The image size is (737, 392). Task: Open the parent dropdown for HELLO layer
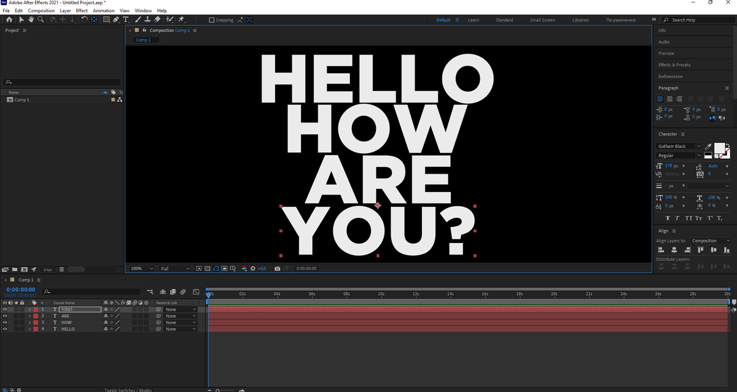coord(181,329)
